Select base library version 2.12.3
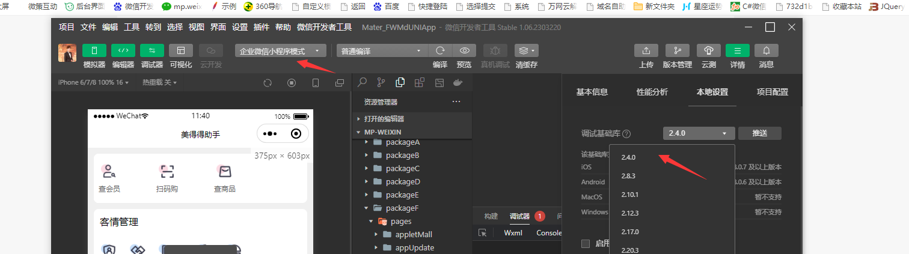The width and height of the screenshot is (909, 254). [672, 213]
